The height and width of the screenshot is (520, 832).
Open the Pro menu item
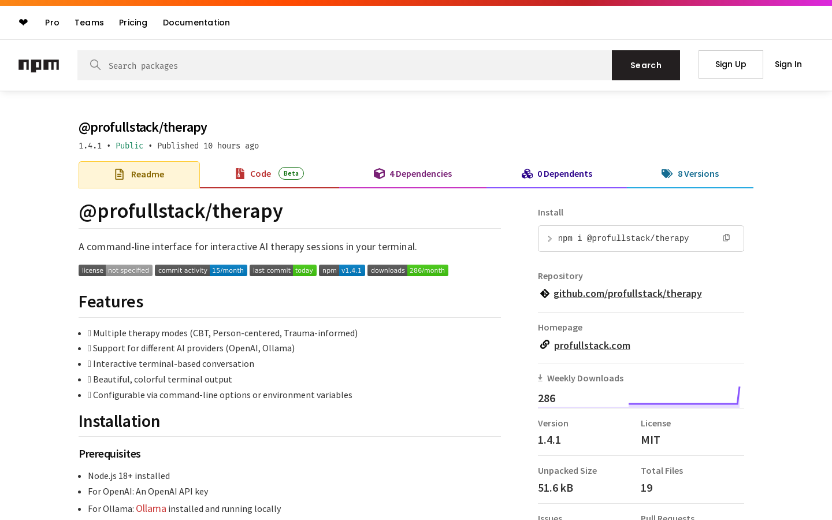(x=52, y=23)
